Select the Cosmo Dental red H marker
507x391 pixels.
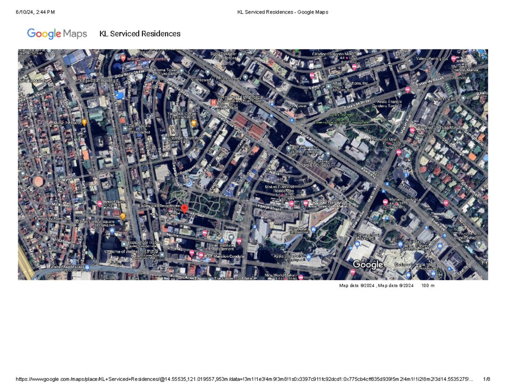[x=213, y=102]
